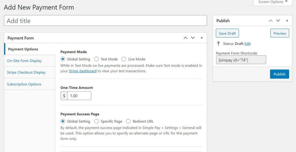Image resolution: width=296 pixels, height=152 pixels.
Task: Select Live Mode payment option
Action: coord(124,59)
